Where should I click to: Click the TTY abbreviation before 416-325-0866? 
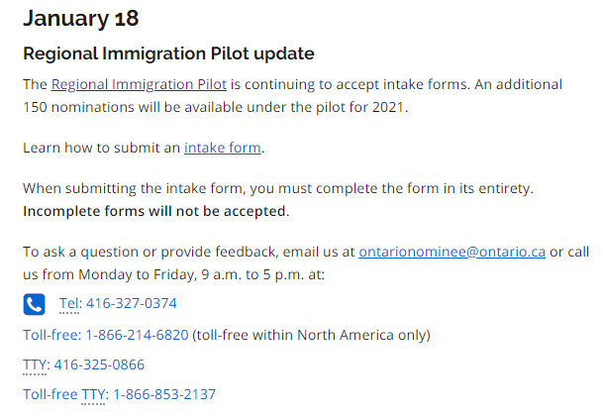pos(35,364)
